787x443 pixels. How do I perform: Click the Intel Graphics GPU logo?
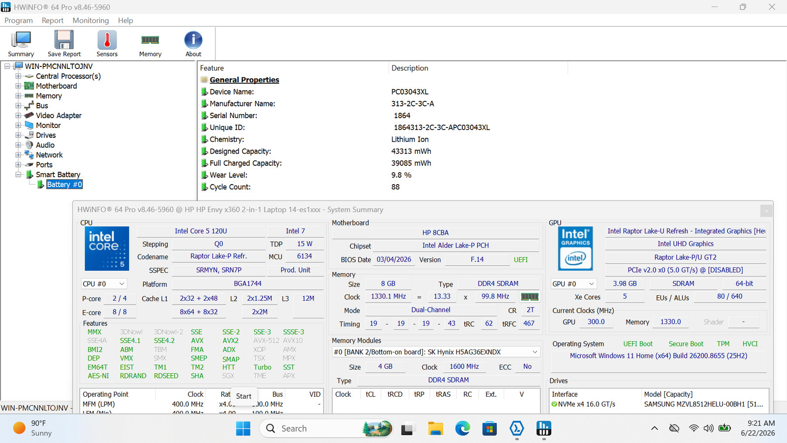[x=575, y=249]
